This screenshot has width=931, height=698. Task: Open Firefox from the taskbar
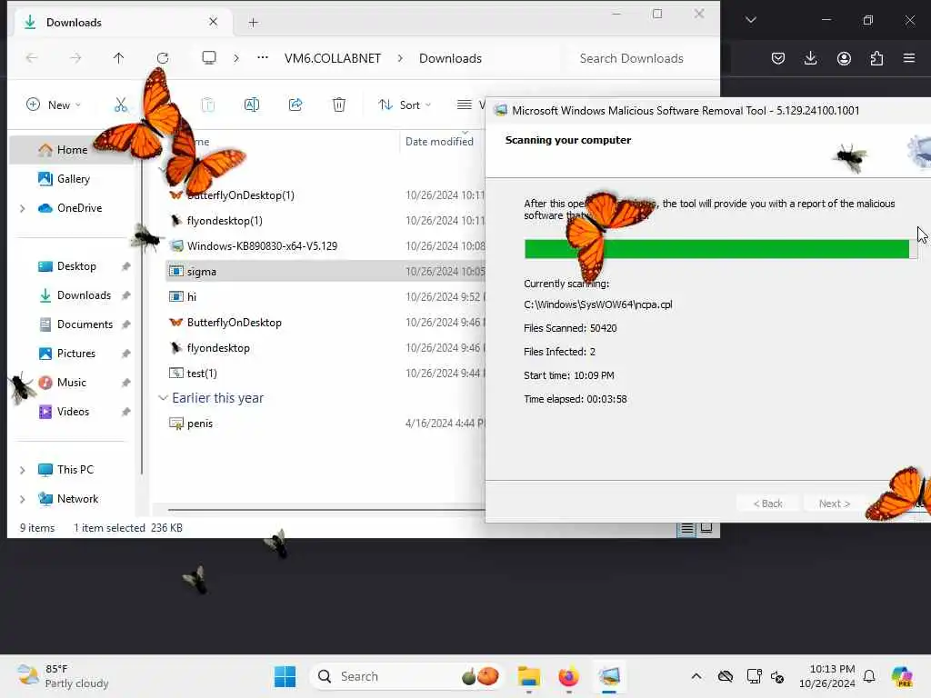tap(568, 676)
